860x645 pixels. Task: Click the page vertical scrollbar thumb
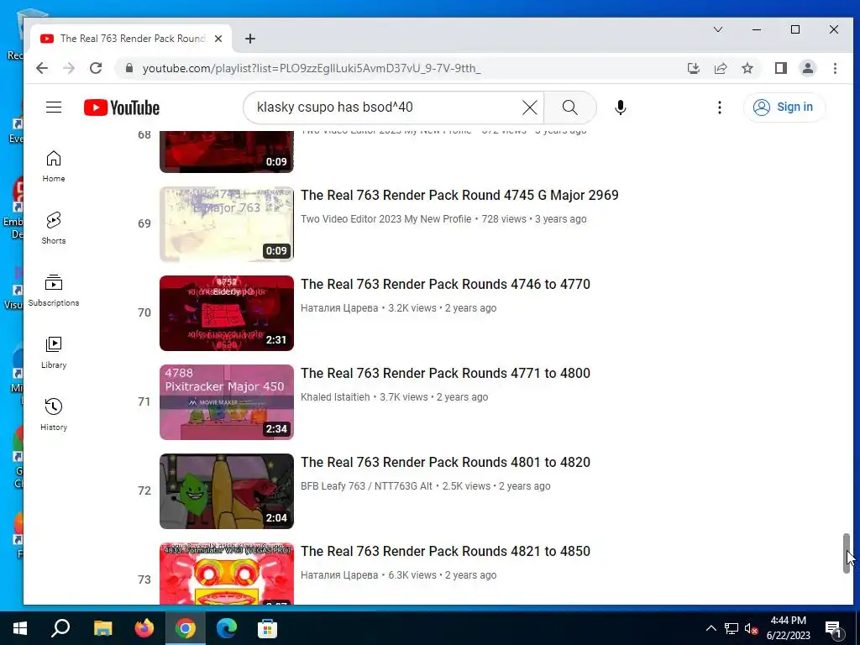[847, 553]
